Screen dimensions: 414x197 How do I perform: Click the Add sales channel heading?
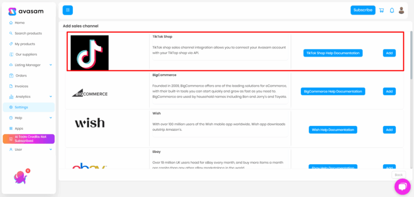(80, 26)
